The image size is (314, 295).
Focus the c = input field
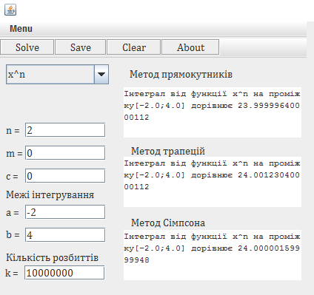point(65,176)
